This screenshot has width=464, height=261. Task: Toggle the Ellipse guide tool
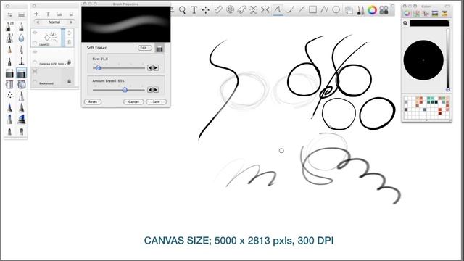pyautogui.click(x=230, y=9)
